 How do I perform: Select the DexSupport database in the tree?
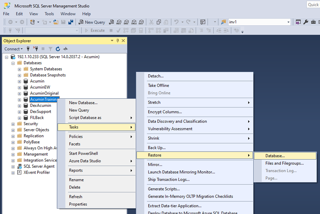pyautogui.click(x=40, y=112)
